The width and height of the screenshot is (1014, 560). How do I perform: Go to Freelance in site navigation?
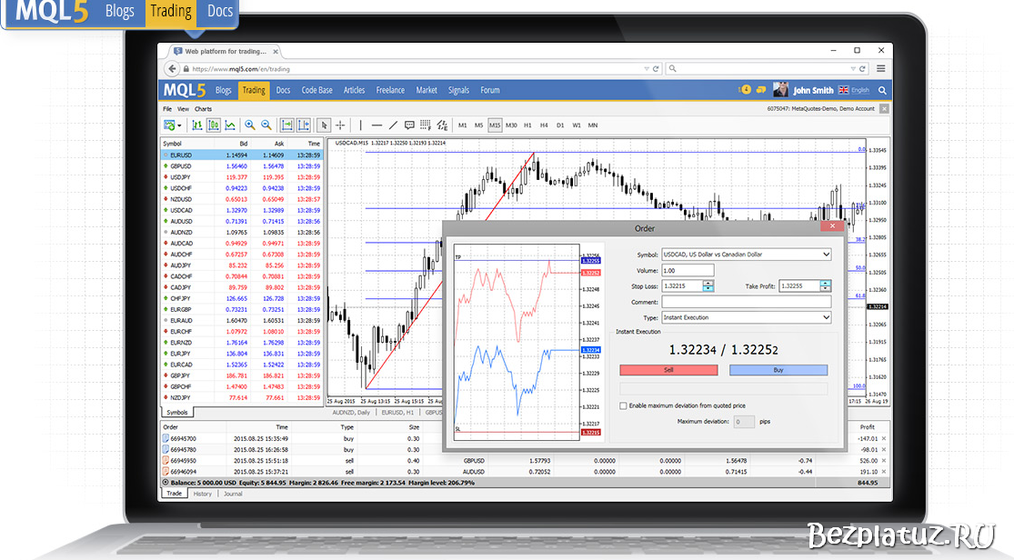click(x=390, y=91)
